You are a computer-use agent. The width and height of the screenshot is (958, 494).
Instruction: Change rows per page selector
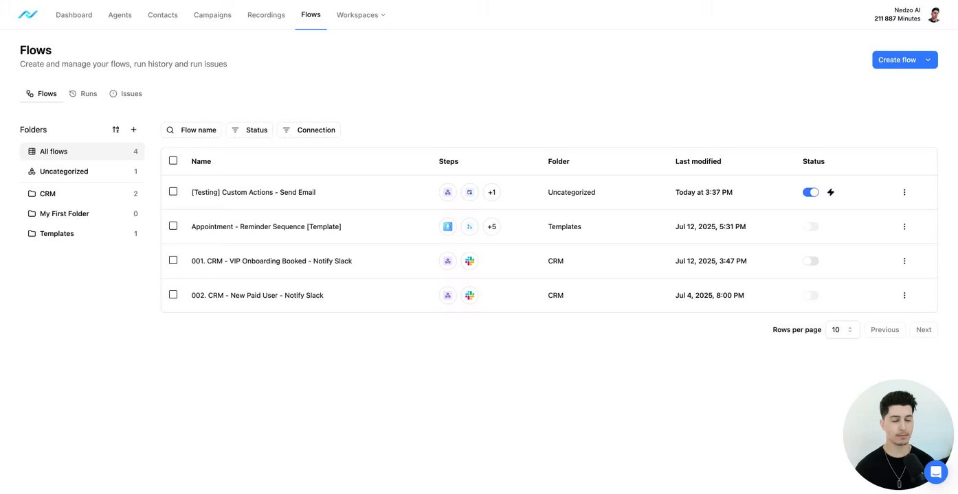click(842, 330)
